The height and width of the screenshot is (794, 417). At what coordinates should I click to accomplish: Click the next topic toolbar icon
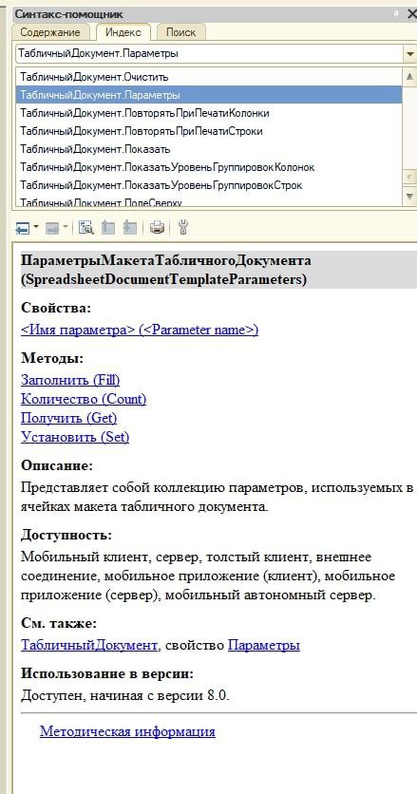click(x=130, y=228)
